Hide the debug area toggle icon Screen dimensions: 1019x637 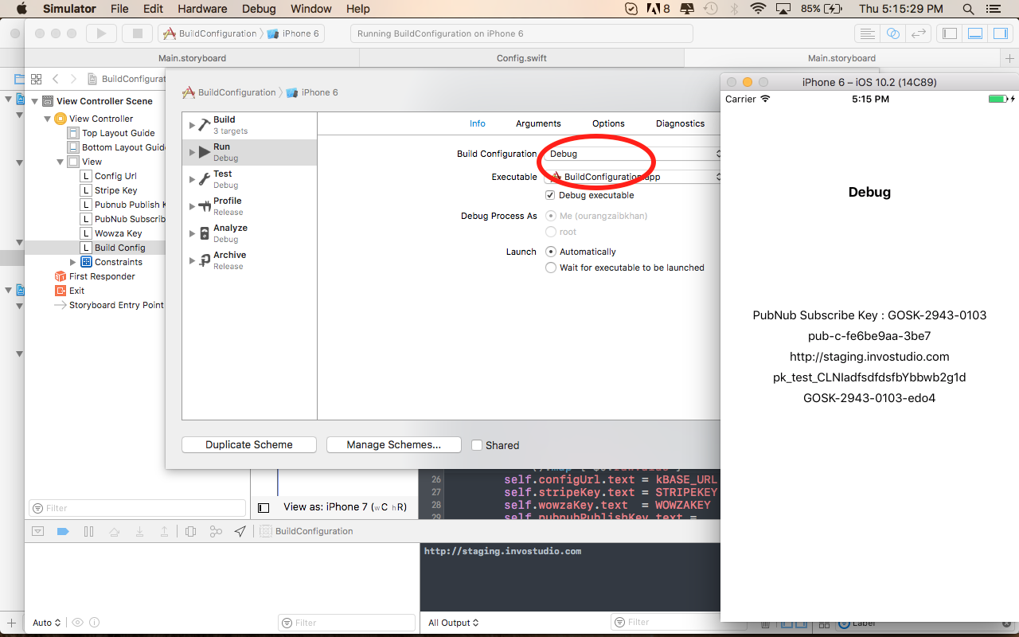pyautogui.click(x=37, y=531)
